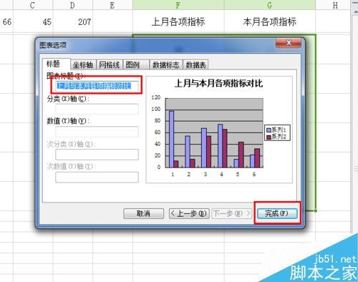Select column D header

coord(72,5)
